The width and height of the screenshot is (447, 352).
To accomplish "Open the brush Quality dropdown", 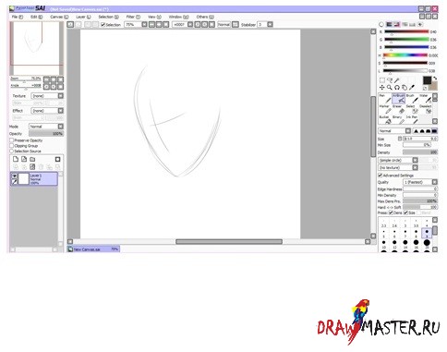I will 420,182.
